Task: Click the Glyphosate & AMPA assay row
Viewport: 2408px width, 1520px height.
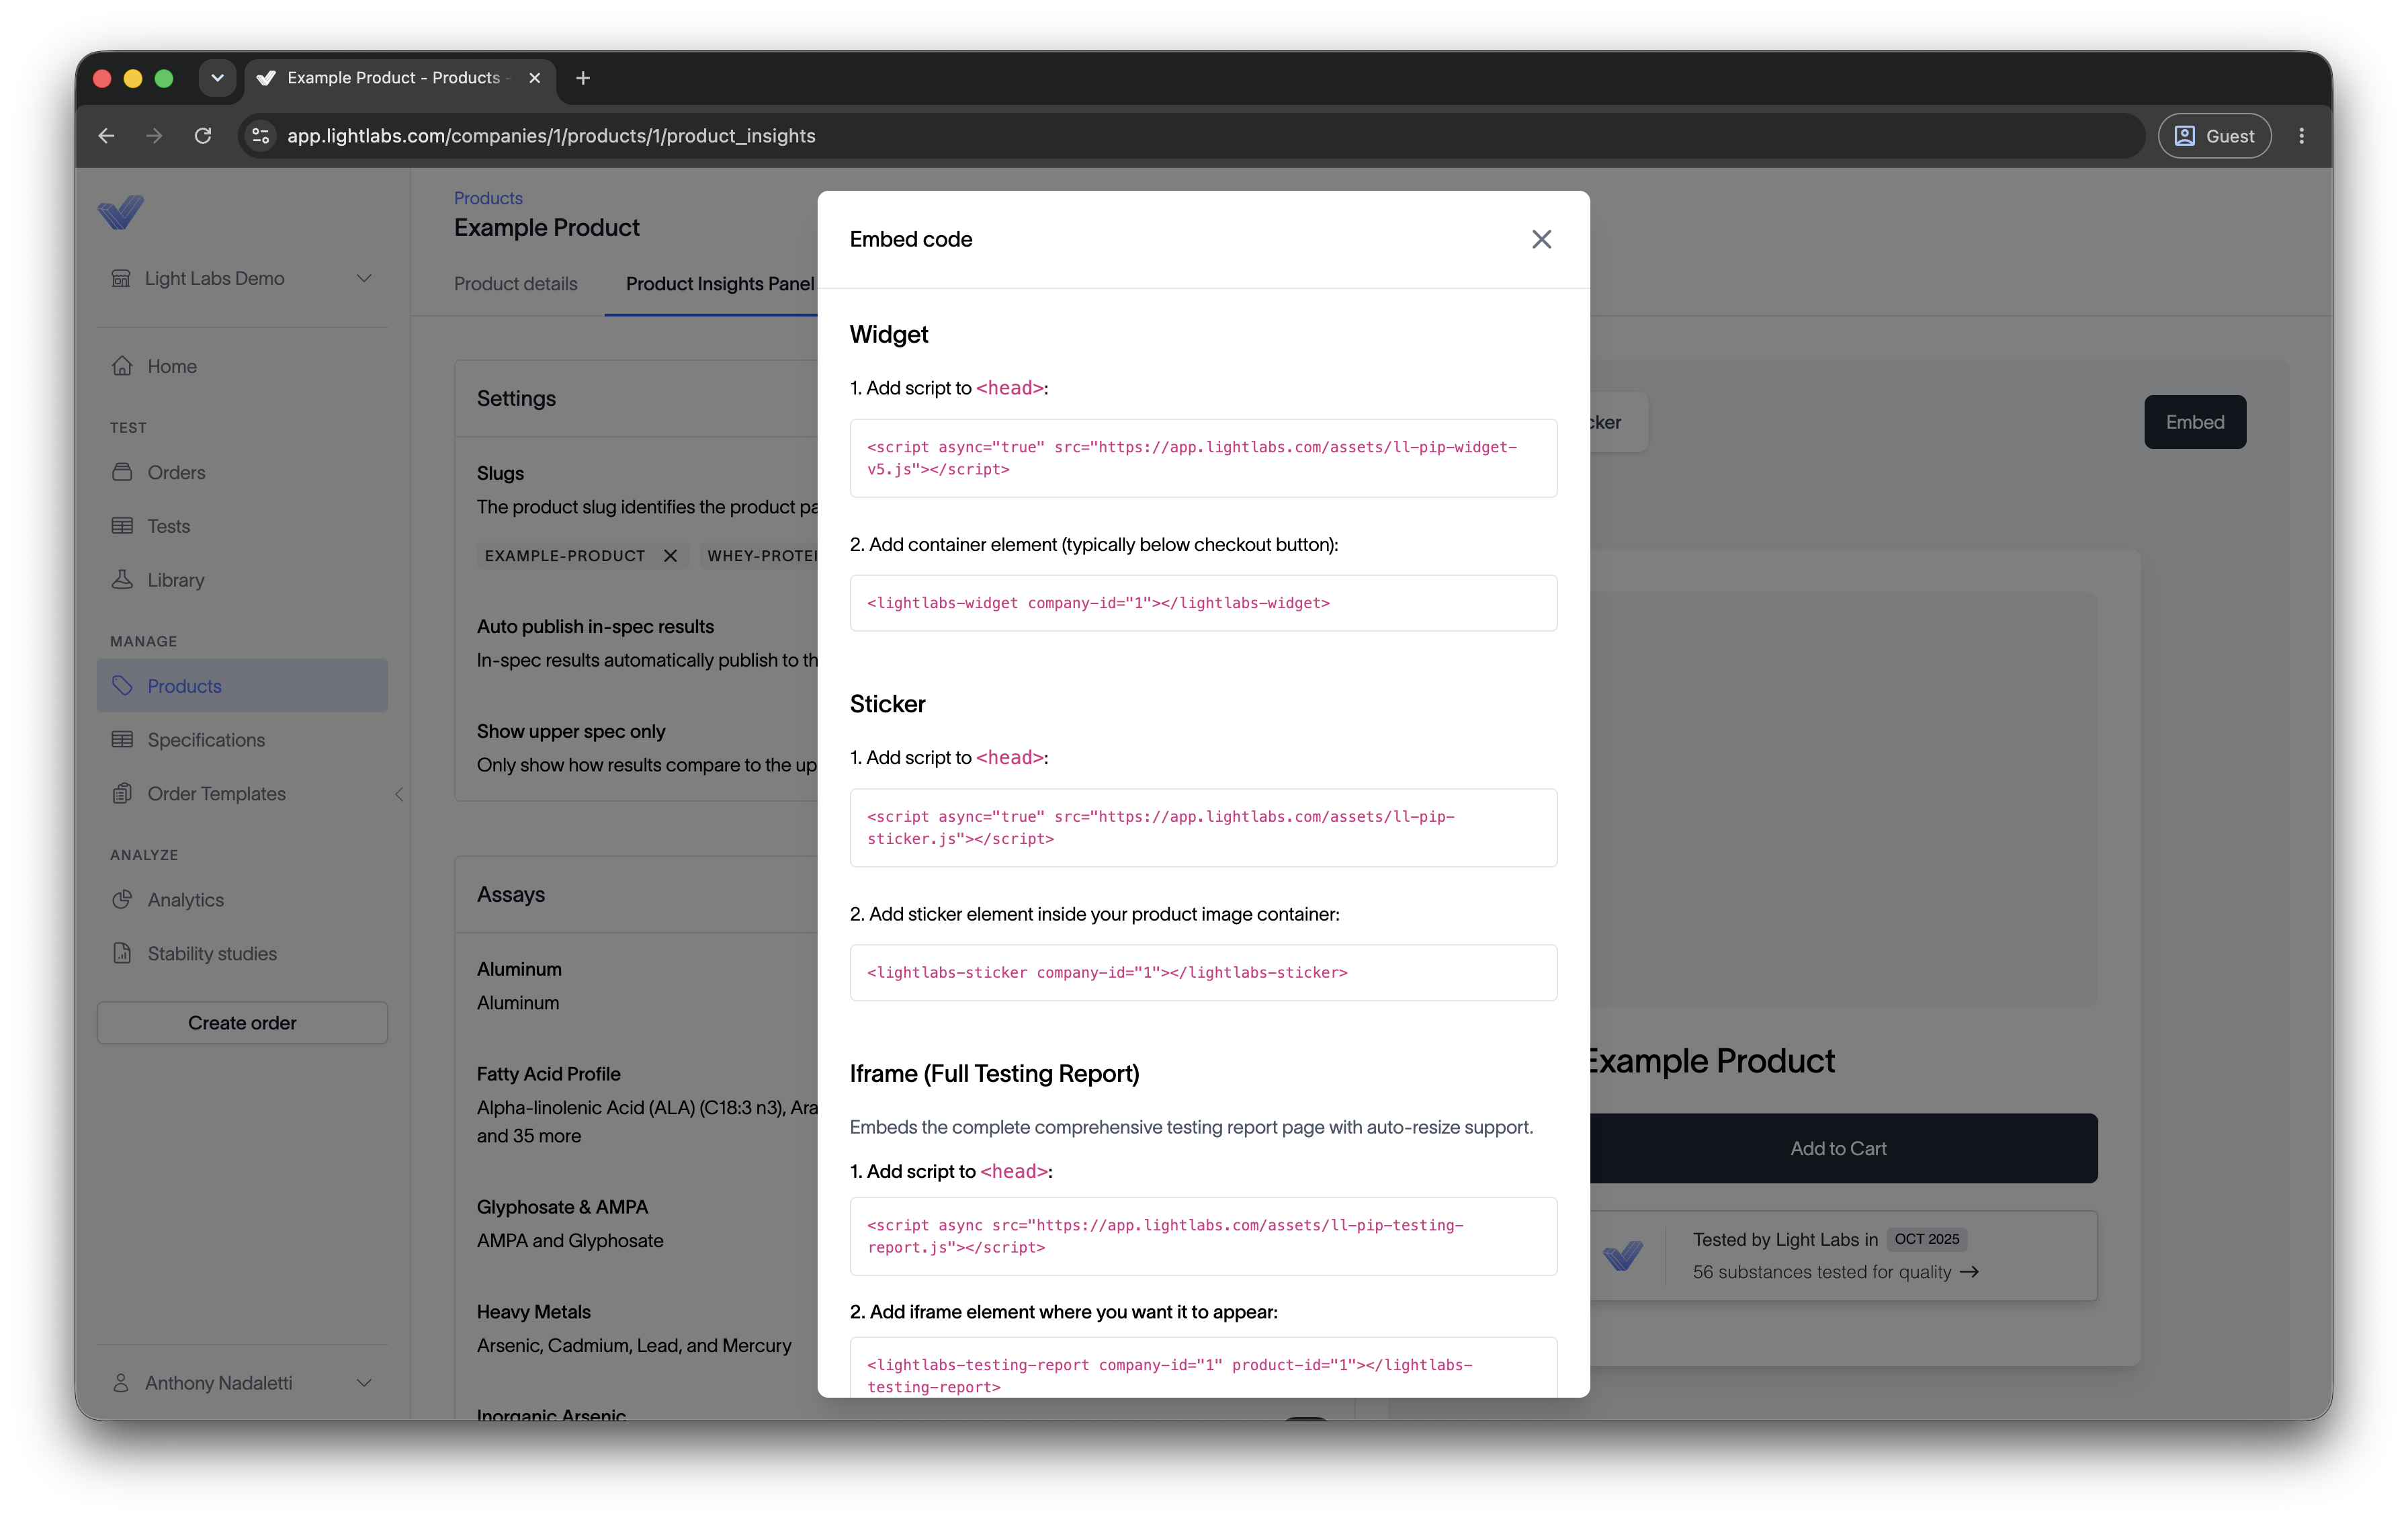Action: point(647,1224)
